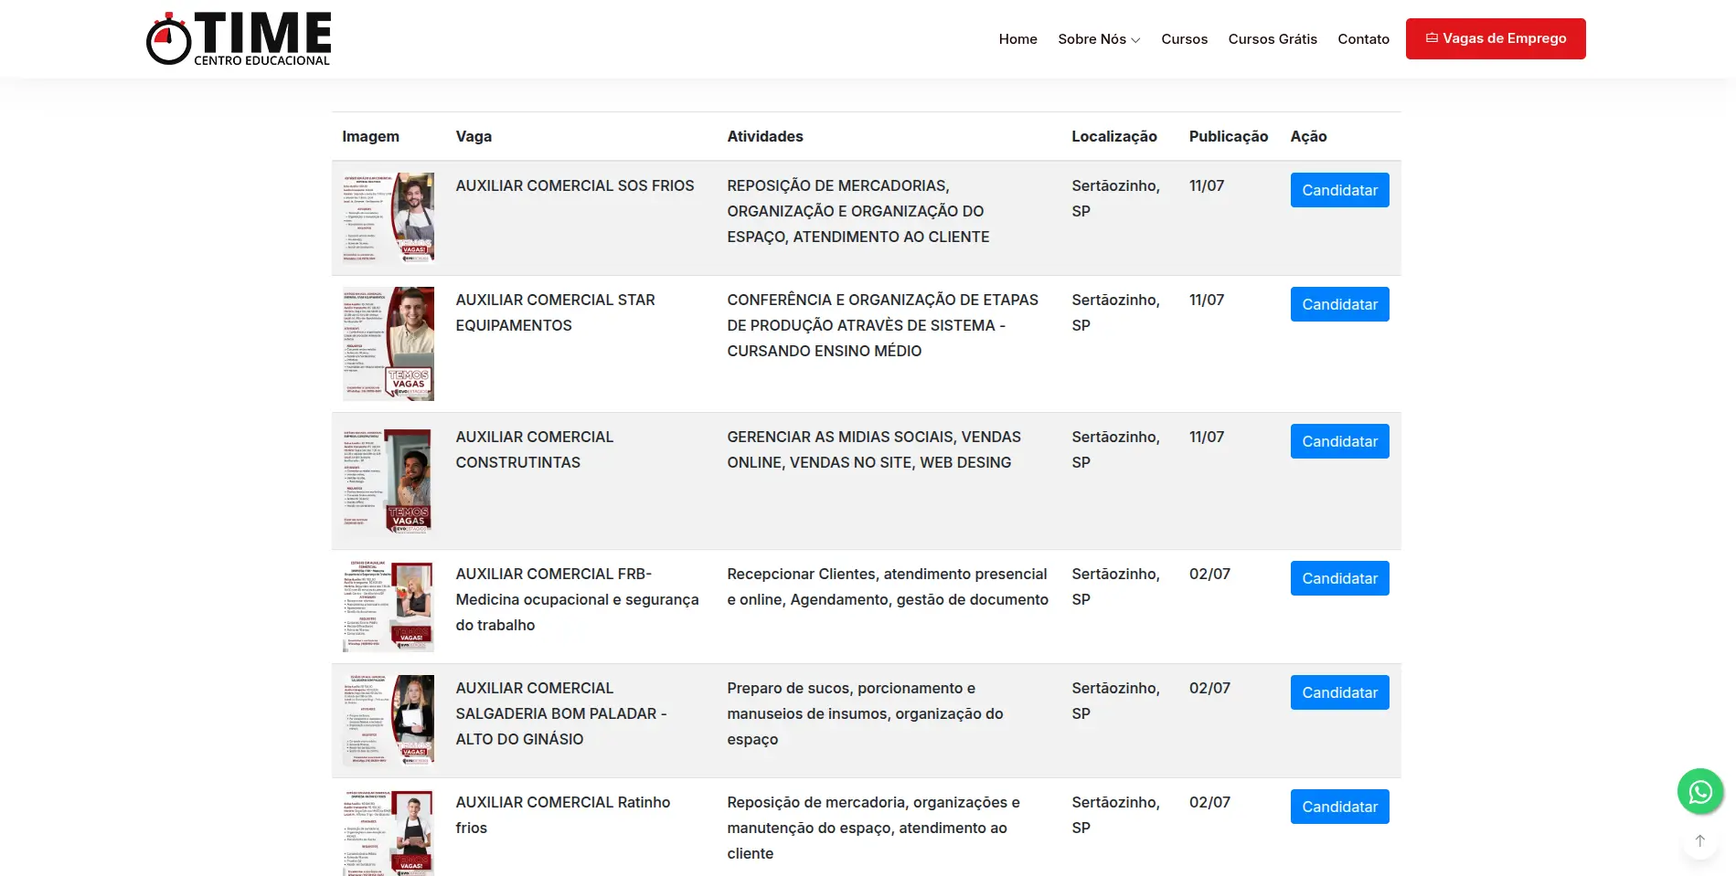
Task: Click Candidatar for STAR EQUIPAMENTOS vacancy
Action: [x=1339, y=304]
